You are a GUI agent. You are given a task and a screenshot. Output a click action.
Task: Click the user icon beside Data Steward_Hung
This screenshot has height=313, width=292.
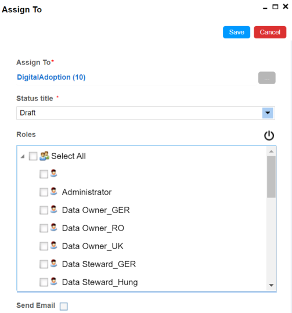53,282
